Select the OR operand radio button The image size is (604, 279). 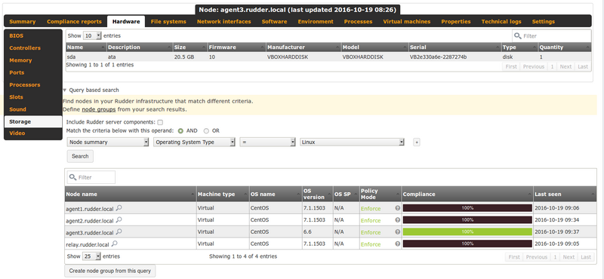point(206,131)
